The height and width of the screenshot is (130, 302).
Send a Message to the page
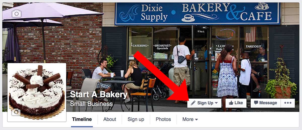click(x=266, y=103)
